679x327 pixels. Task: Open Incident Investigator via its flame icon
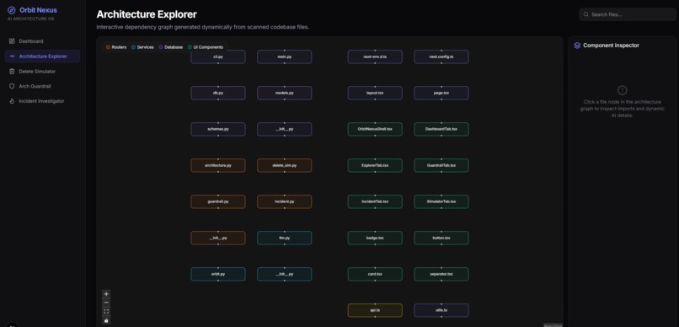[12, 101]
